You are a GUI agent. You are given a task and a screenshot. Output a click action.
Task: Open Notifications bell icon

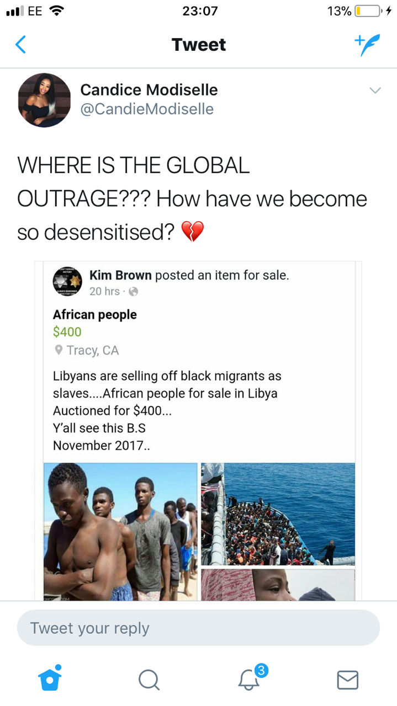[x=249, y=680]
